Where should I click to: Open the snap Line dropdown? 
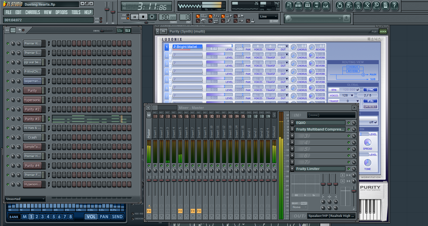[x=269, y=17]
